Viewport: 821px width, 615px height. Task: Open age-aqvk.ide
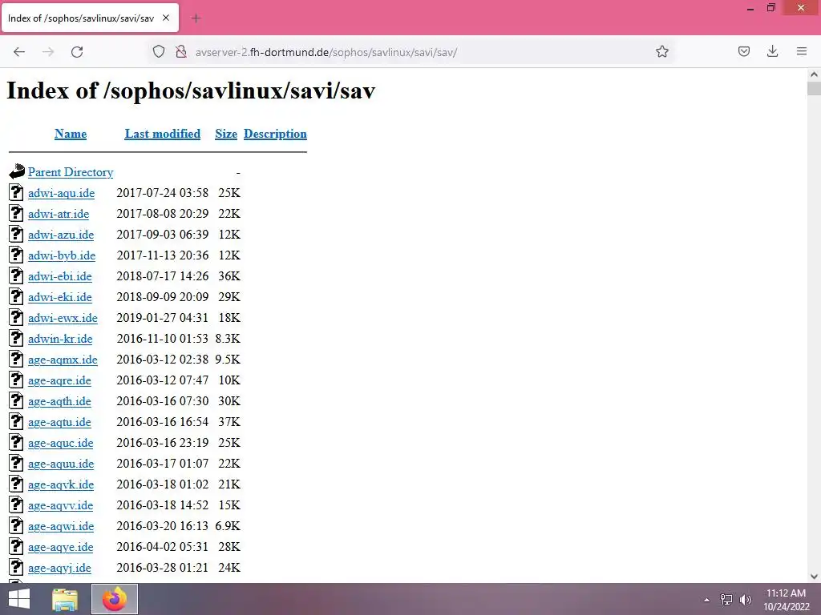61,484
